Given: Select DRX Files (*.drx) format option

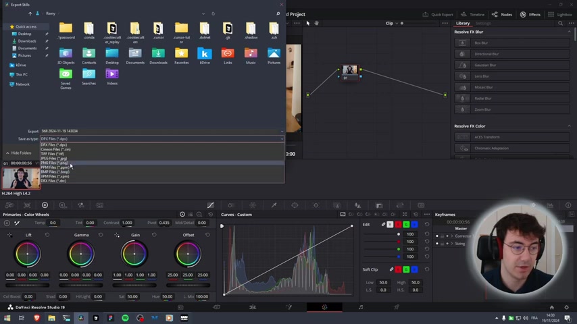Looking at the screenshot, I should click(54, 181).
